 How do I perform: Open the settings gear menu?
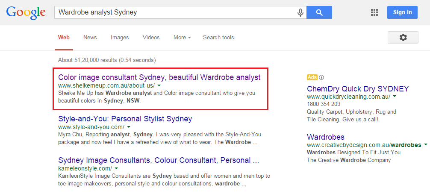[403, 37]
